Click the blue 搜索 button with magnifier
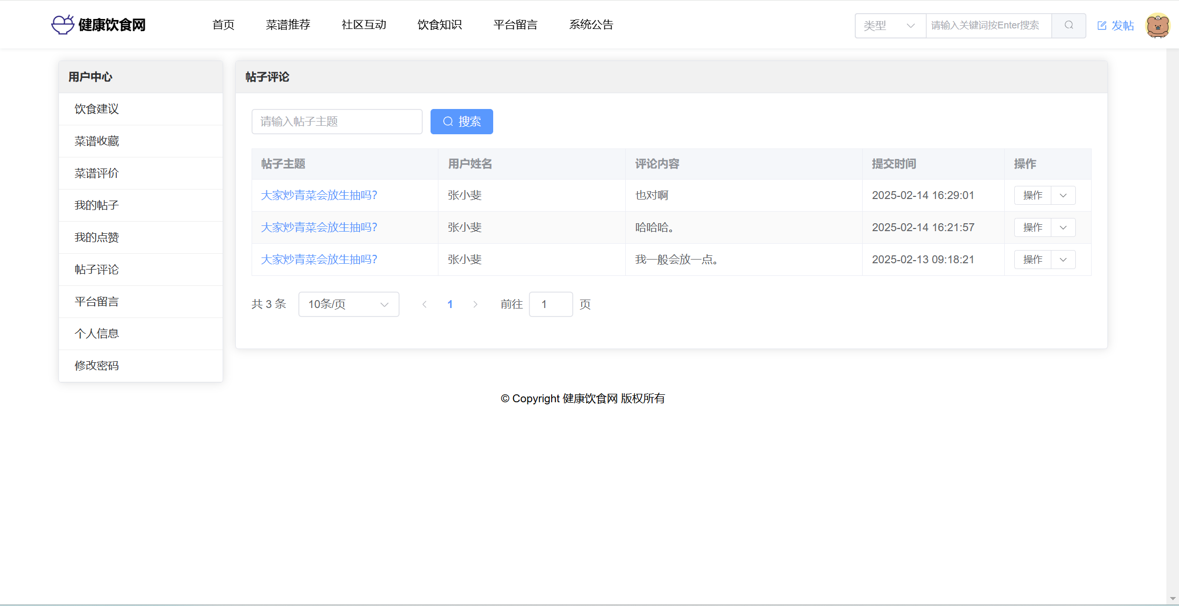The image size is (1179, 606). pyautogui.click(x=462, y=122)
